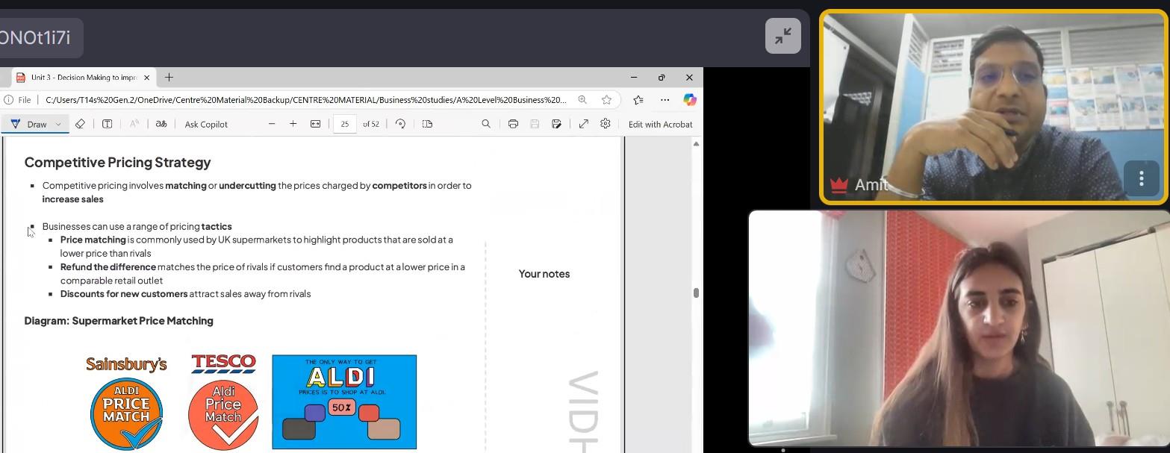Open PDF settings gear icon
Screen dimensions: 1170x453
[606, 124]
